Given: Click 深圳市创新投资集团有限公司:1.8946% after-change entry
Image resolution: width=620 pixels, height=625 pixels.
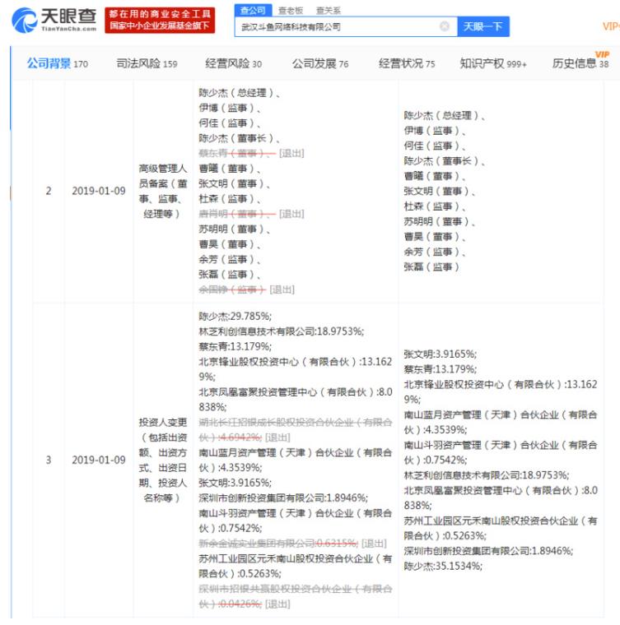Looking at the screenshot, I should [488, 551].
